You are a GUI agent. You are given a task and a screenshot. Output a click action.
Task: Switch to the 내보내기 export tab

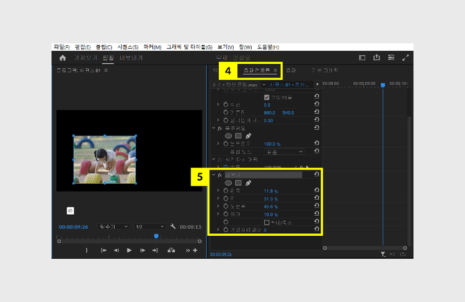click(x=131, y=58)
